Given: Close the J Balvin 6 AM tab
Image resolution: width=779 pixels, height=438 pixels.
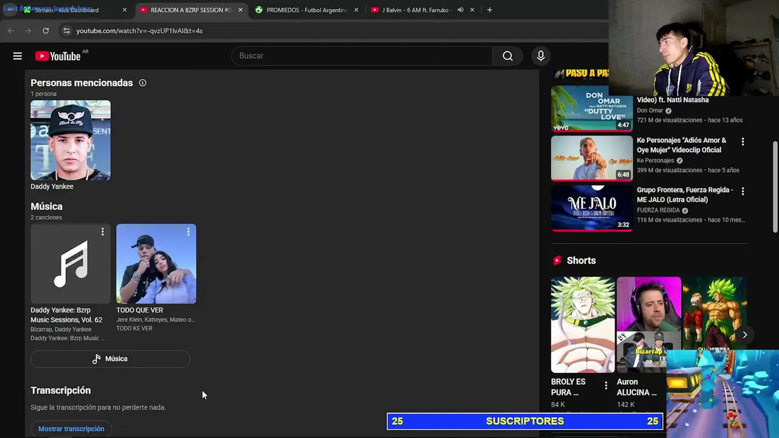Looking at the screenshot, I should pos(472,10).
